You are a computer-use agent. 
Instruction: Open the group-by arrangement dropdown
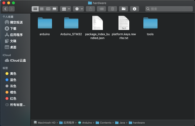(66, 9)
